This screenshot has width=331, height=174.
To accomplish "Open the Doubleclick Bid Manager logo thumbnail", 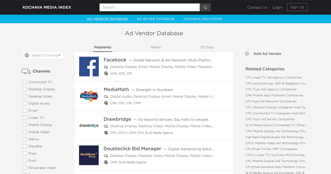I will (x=89, y=155).
